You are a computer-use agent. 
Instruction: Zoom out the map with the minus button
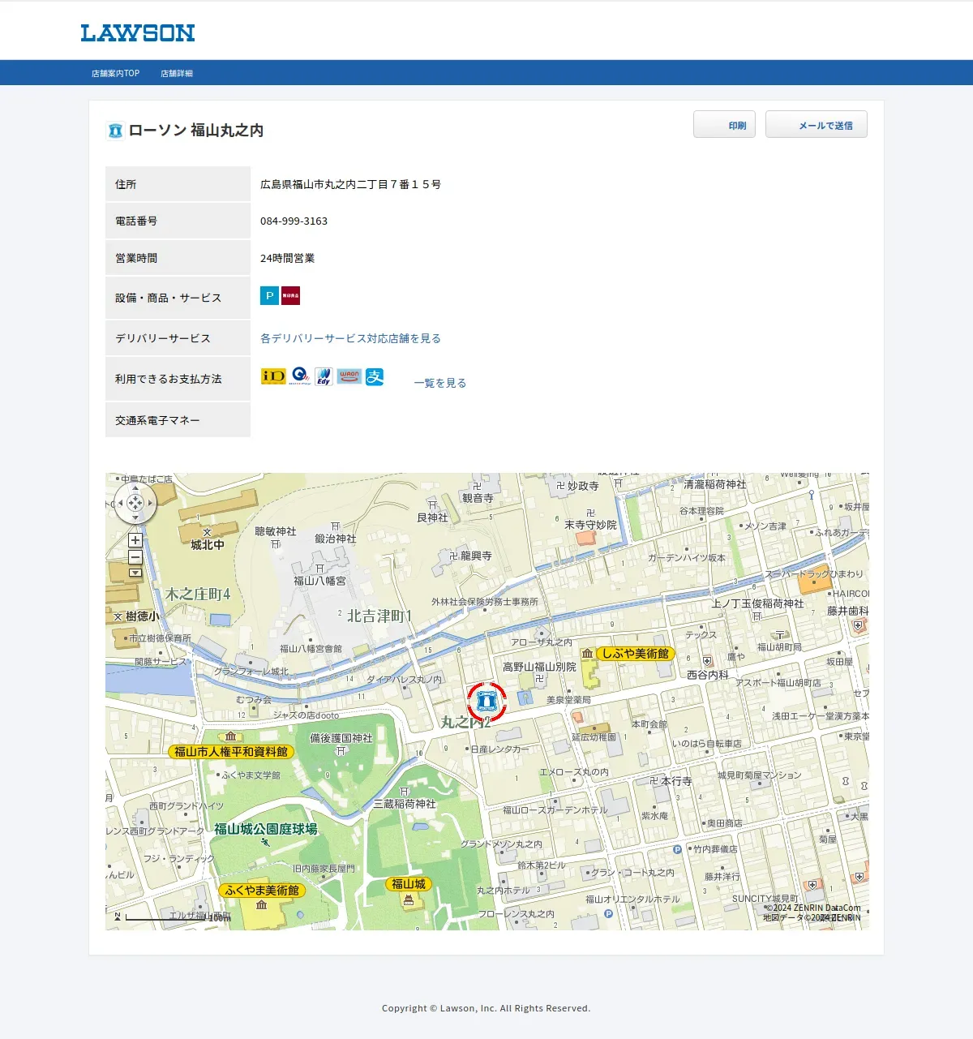(x=135, y=557)
